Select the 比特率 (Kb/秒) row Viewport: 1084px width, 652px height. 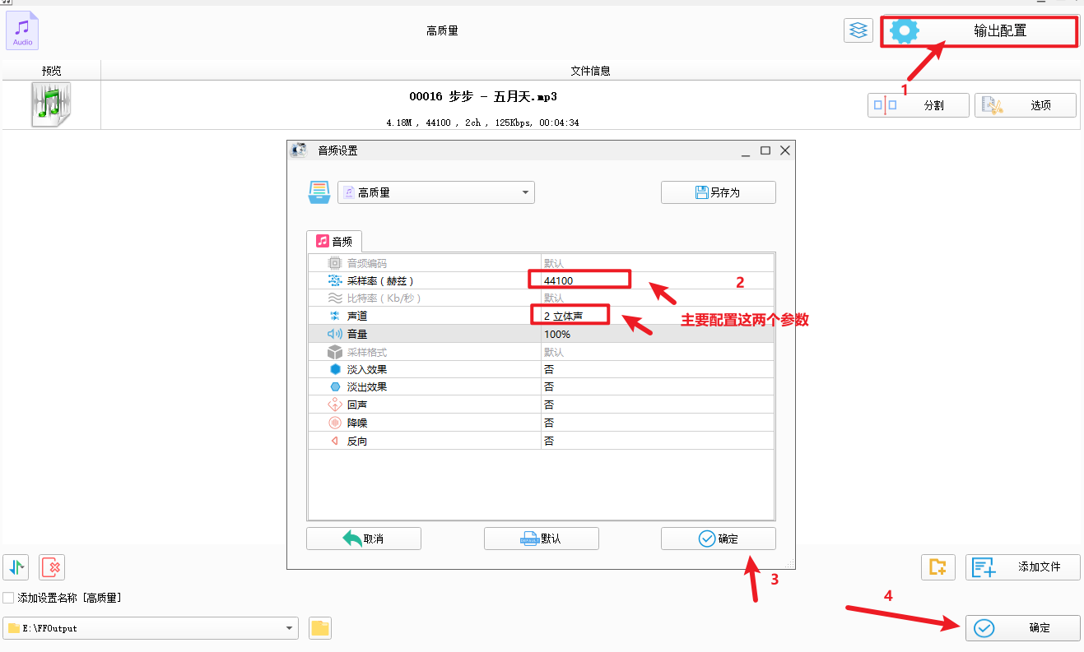pyautogui.click(x=541, y=298)
